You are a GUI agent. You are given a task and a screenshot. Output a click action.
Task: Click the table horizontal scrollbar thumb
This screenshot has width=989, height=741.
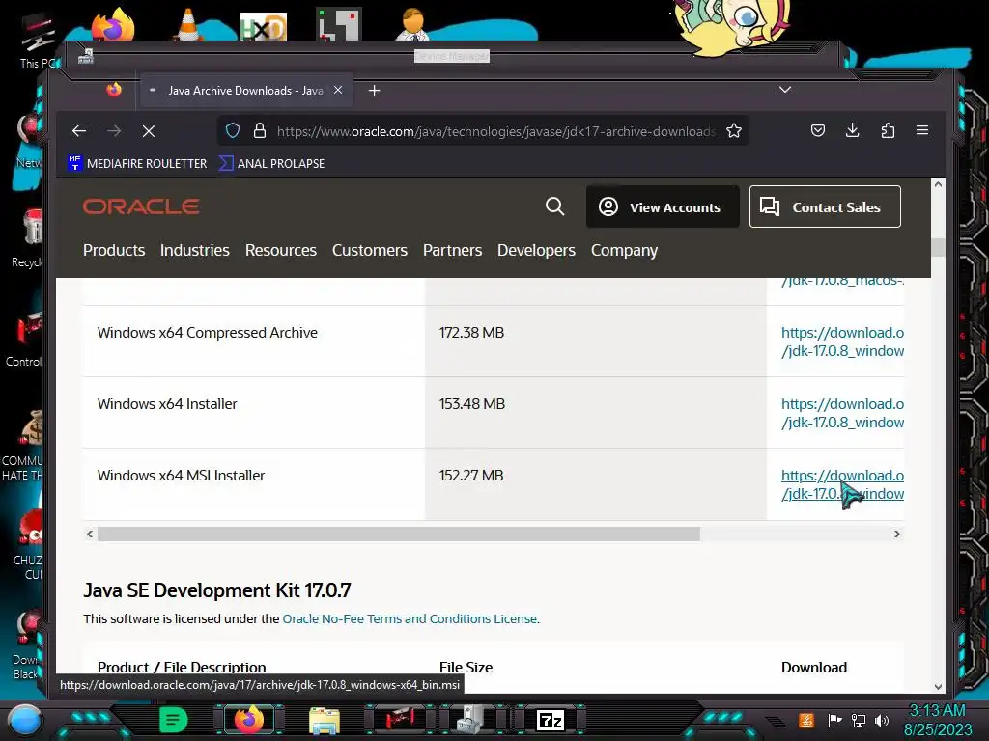point(399,534)
